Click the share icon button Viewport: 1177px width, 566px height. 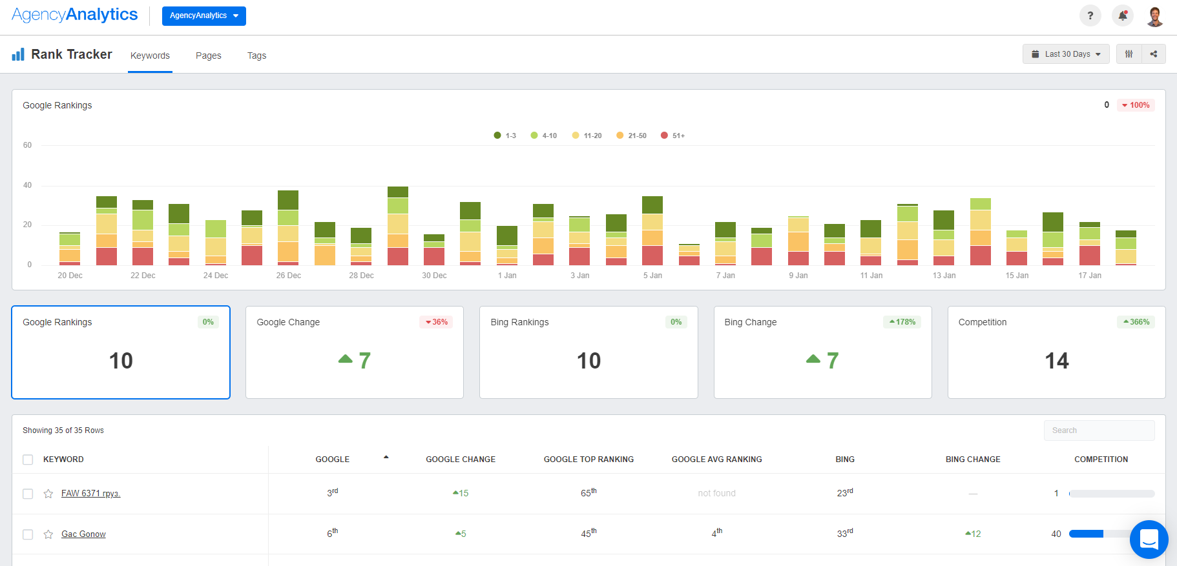click(x=1154, y=54)
